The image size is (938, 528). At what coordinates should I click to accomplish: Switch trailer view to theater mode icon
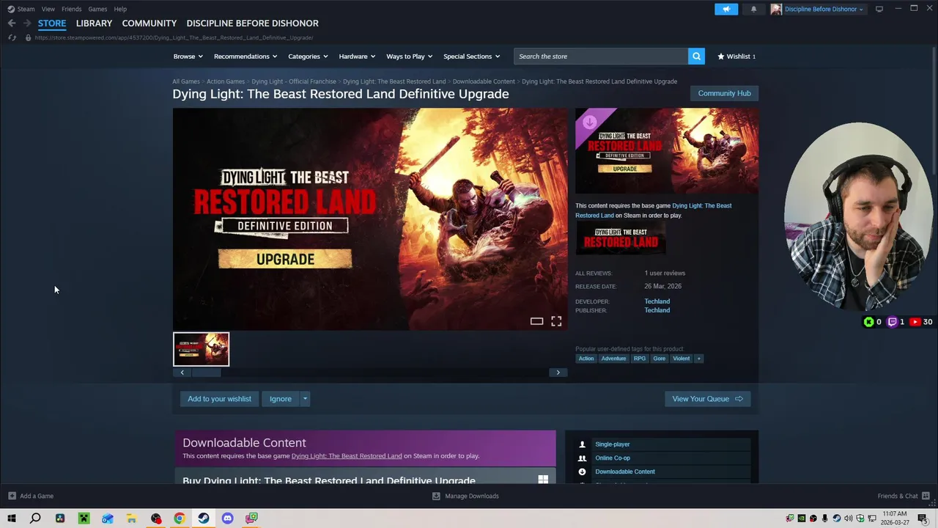point(536,321)
